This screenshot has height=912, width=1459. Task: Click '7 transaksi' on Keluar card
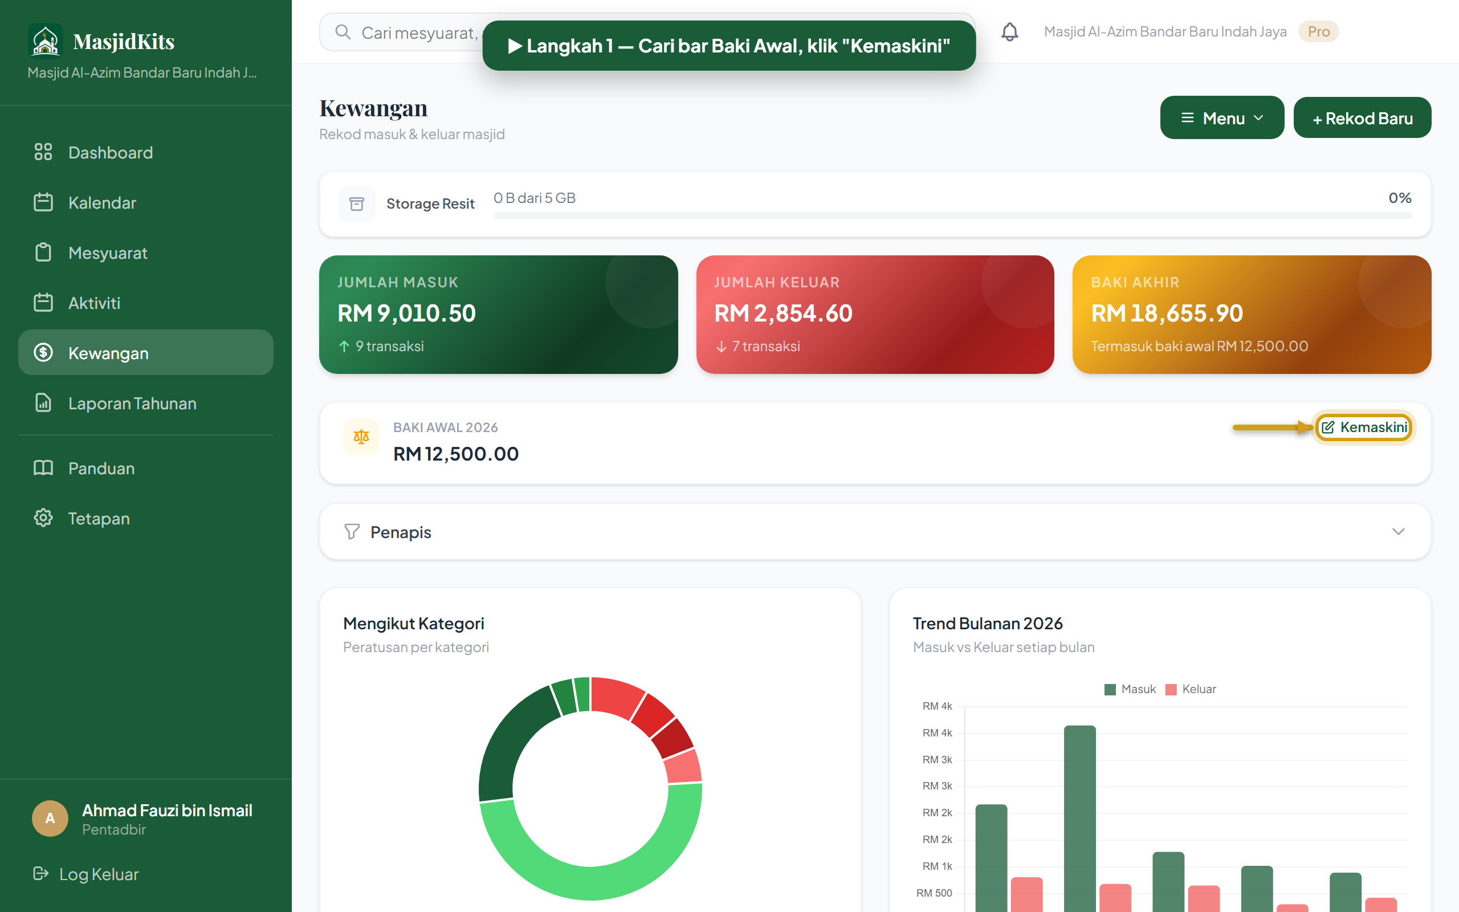click(x=765, y=346)
